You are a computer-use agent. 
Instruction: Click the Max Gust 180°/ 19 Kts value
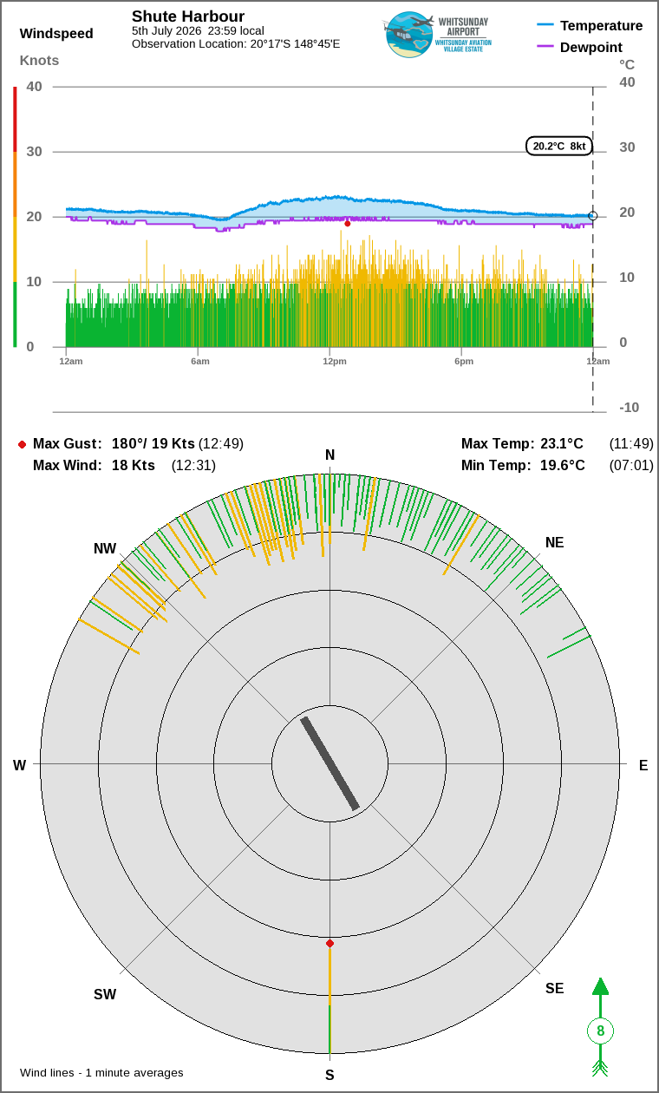pyautogui.click(x=153, y=443)
